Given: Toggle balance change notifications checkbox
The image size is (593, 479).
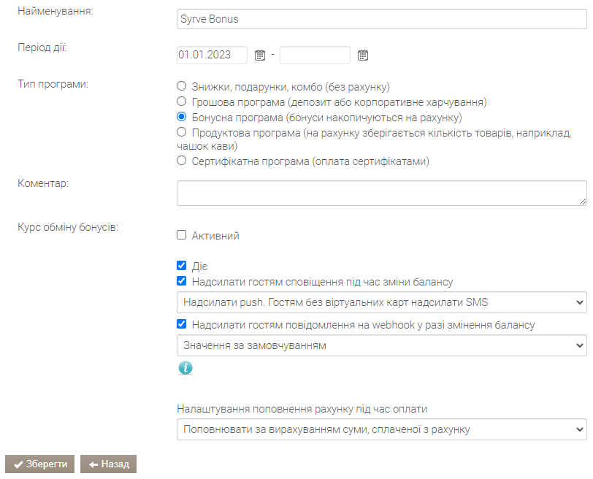Looking at the screenshot, I should (182, 281).
